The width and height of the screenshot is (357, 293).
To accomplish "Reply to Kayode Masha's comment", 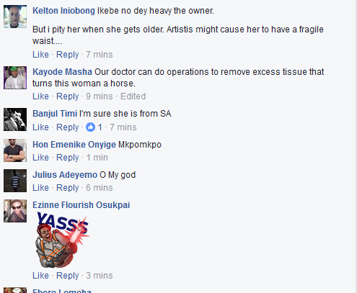I will (68, 96).
